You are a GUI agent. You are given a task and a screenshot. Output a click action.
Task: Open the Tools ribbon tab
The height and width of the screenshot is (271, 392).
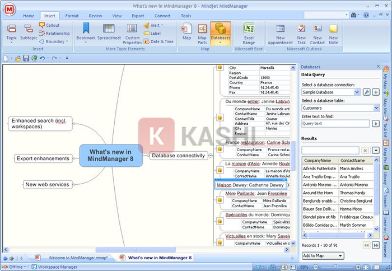point(186,16)
